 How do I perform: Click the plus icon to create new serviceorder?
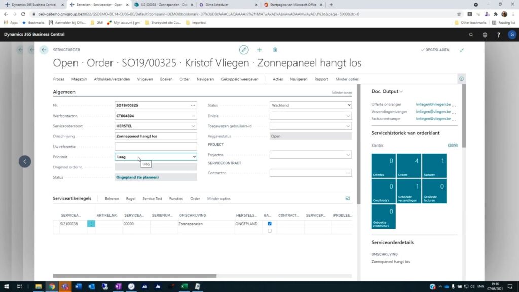(259, 50)
